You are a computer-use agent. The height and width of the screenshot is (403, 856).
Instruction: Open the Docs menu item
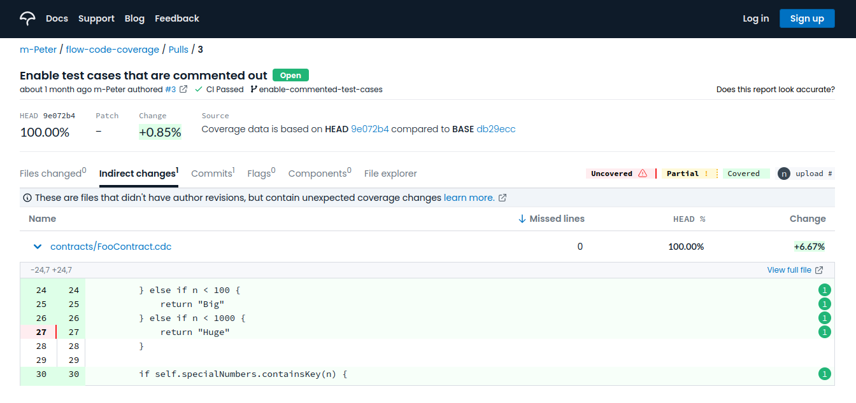click(x=57, y=18)
